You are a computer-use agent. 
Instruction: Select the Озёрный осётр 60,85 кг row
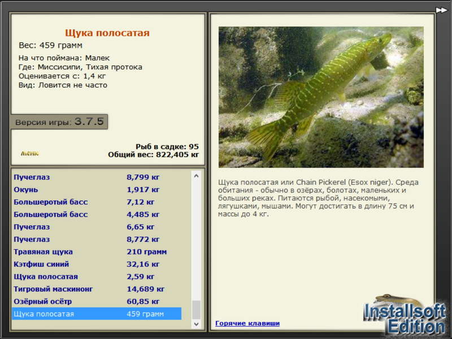pos(97,301)
